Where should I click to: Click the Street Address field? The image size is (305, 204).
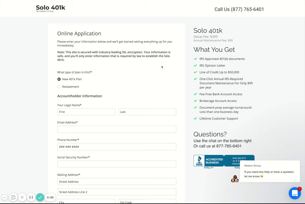click(x=117, y=182)
